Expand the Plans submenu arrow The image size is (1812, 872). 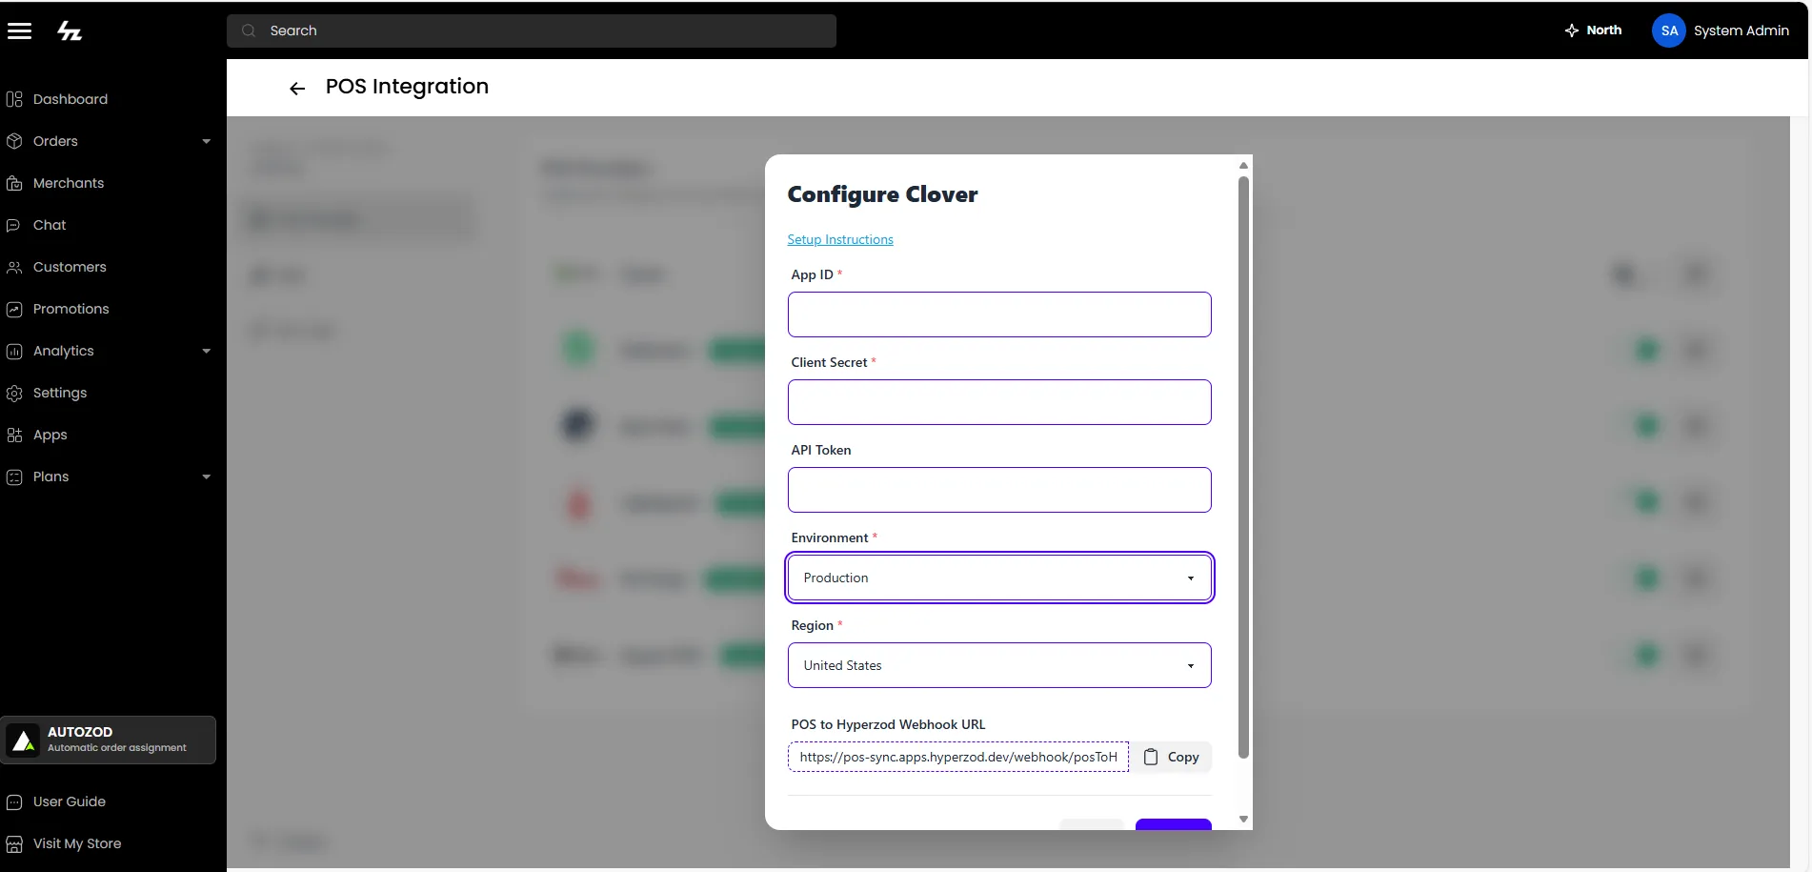(x=206, y=477)
